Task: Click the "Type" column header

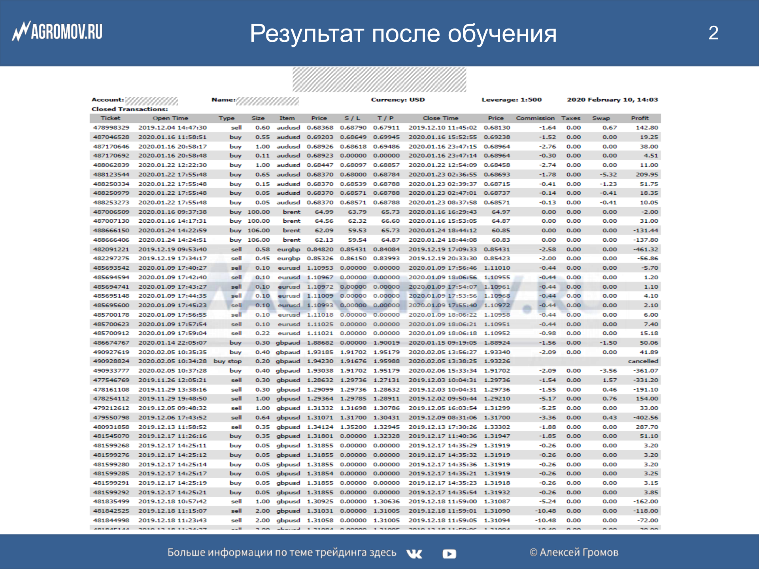Action: coord(227,118)
